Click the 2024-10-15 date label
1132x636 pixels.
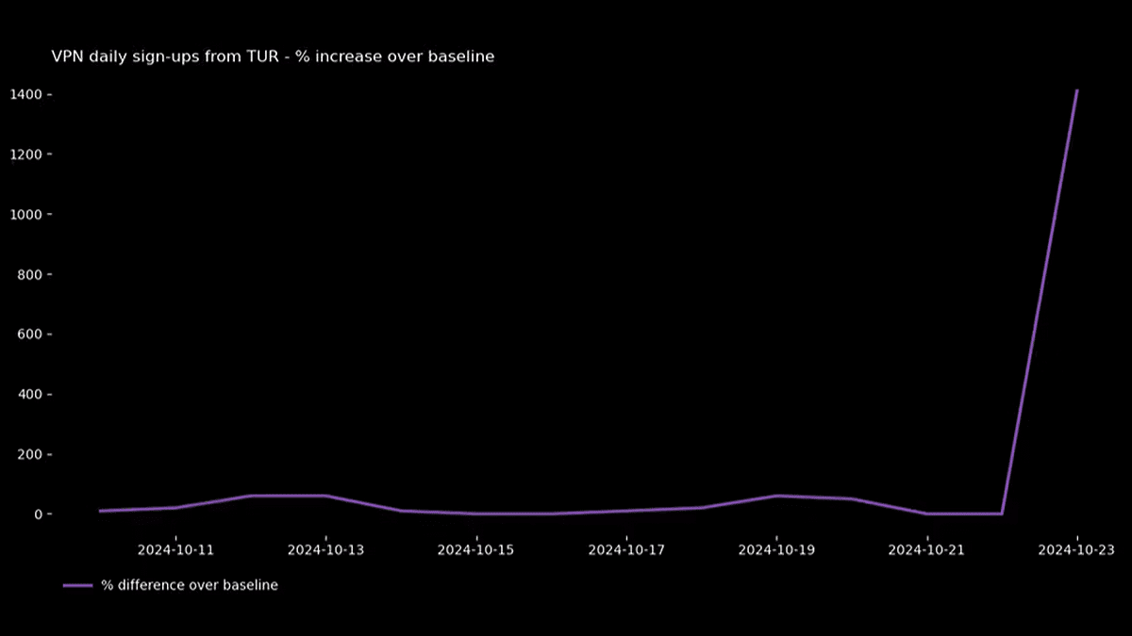point(476,548)
